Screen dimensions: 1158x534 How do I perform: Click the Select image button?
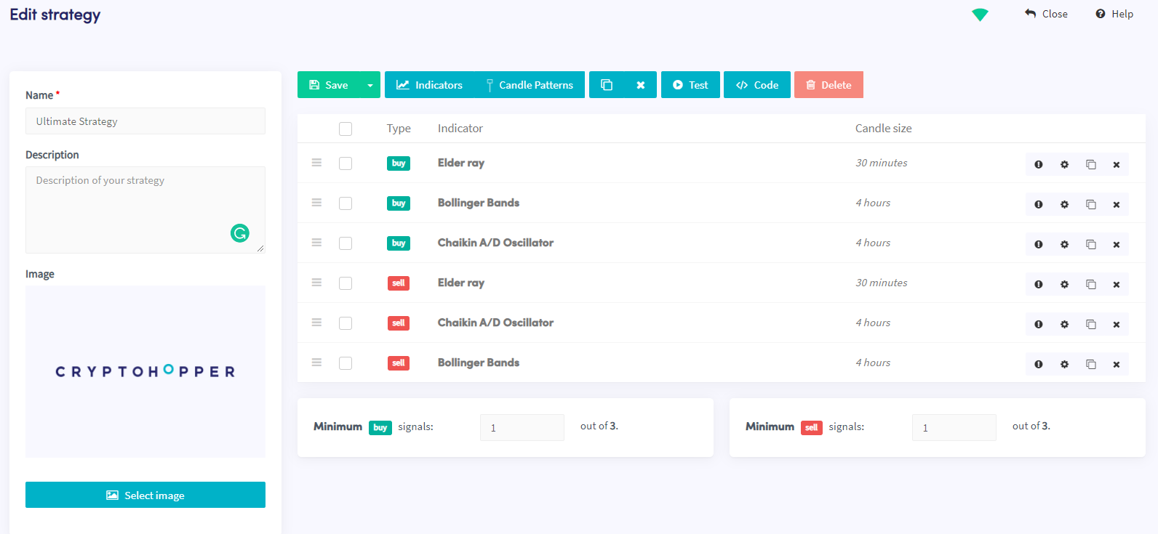coord(145,495)
